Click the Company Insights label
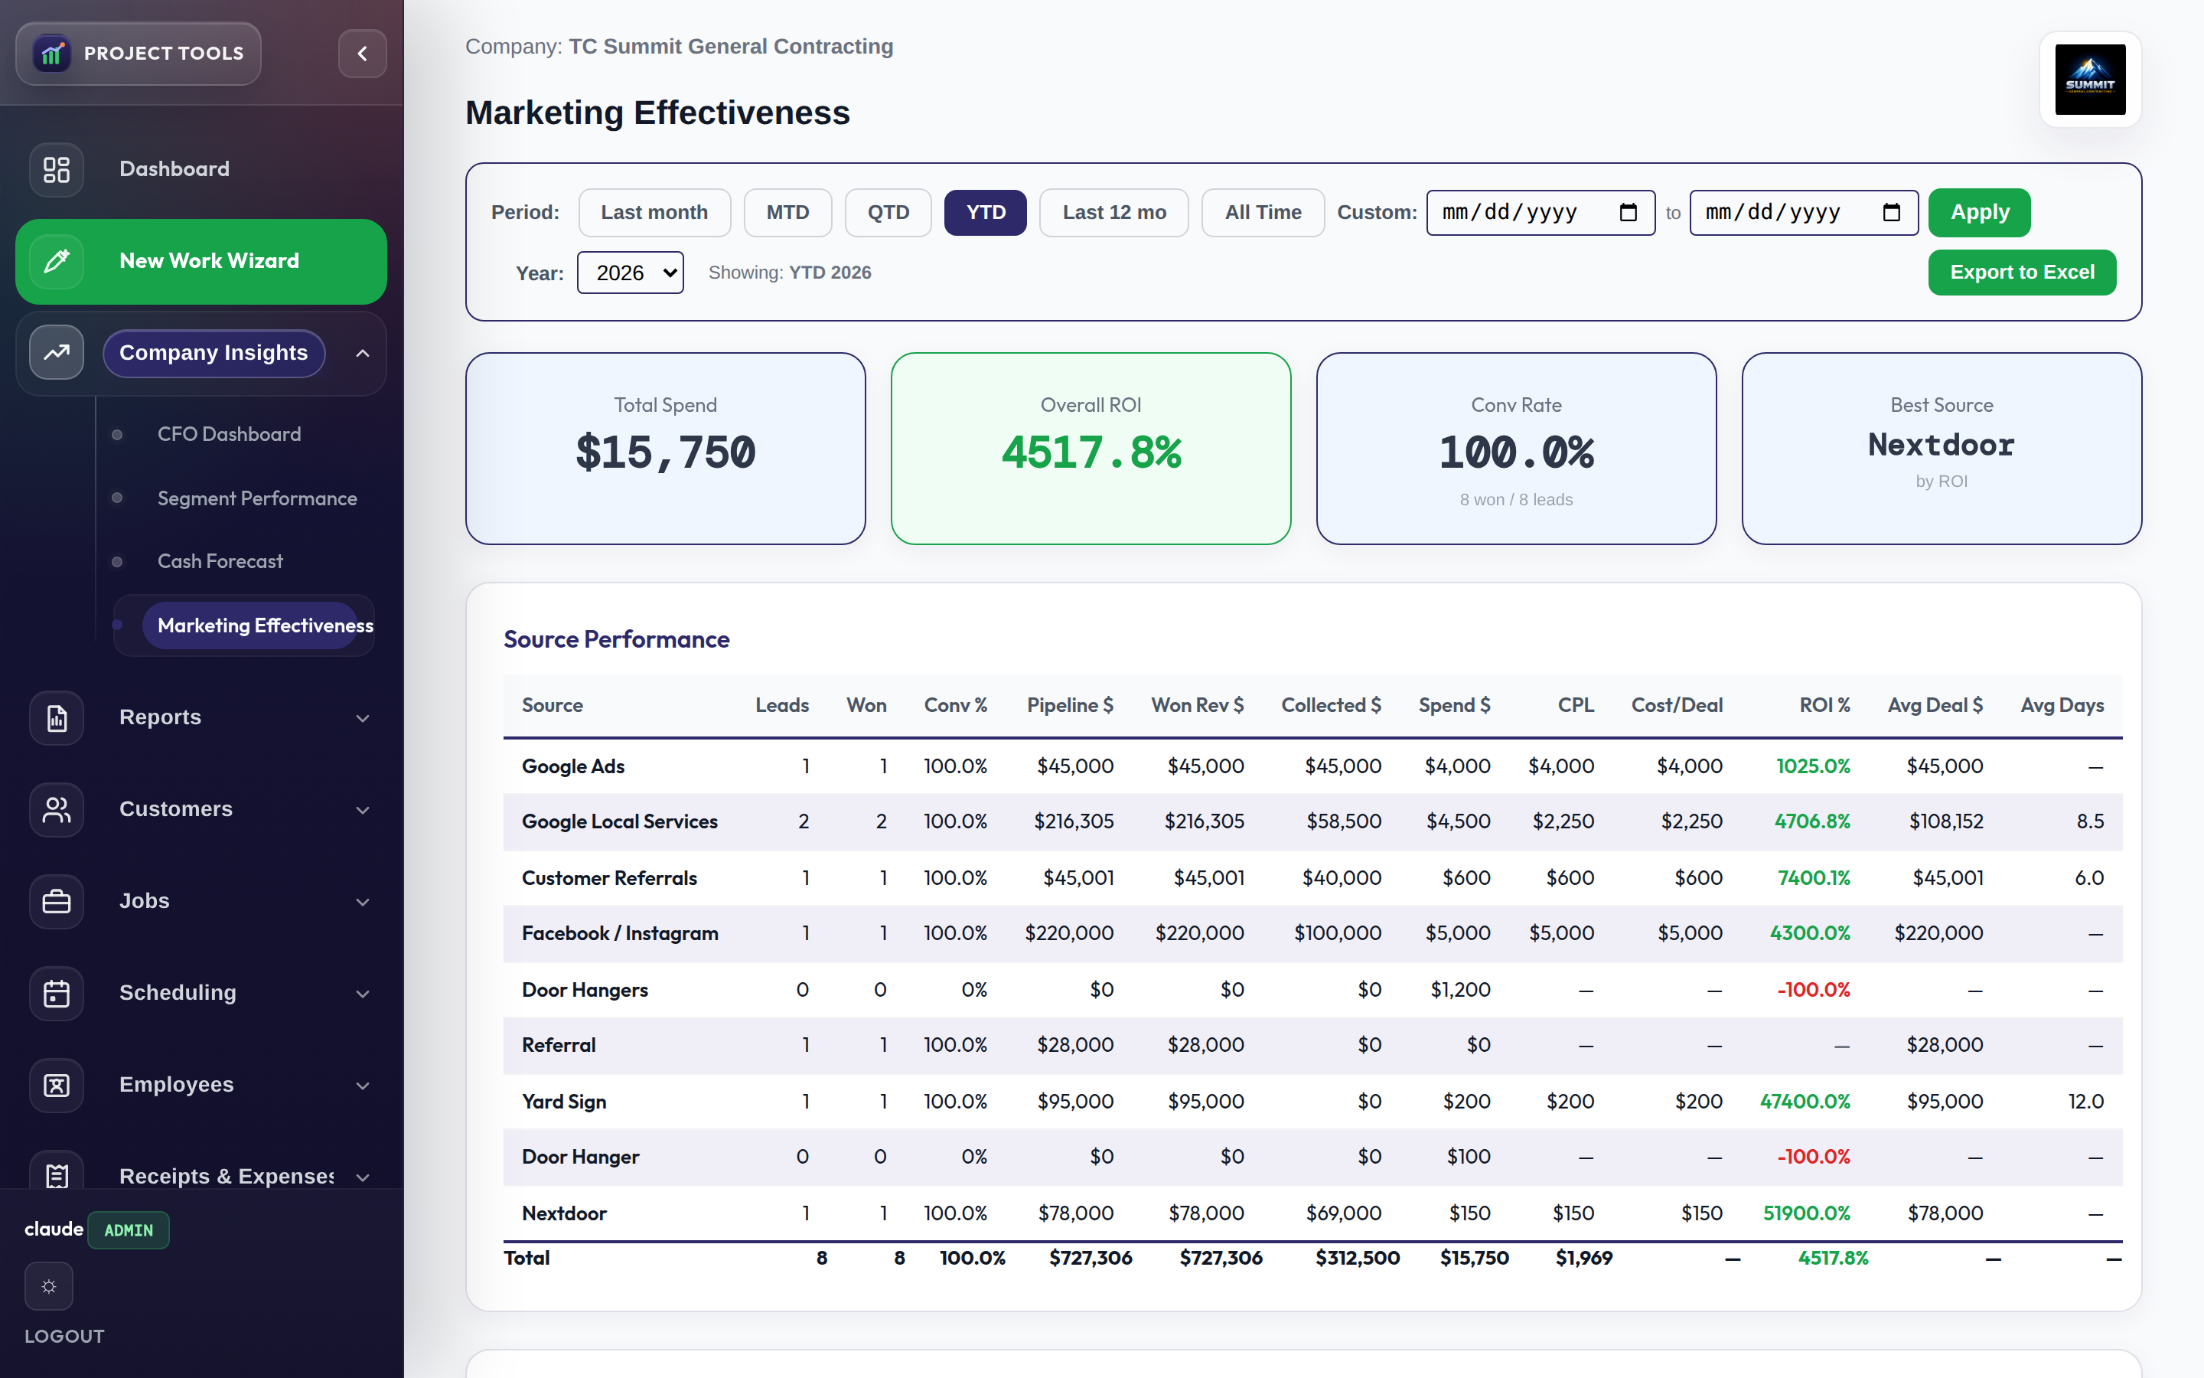Screen dimensions: 2204x1378 213,354
